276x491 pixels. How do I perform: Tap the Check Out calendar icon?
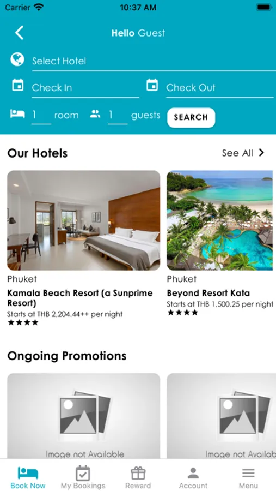click(x=152, y=85)
